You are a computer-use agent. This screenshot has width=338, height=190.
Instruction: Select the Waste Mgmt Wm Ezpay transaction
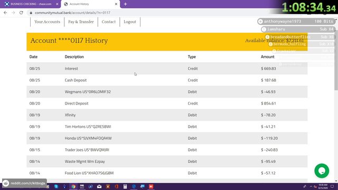point(84,161)
